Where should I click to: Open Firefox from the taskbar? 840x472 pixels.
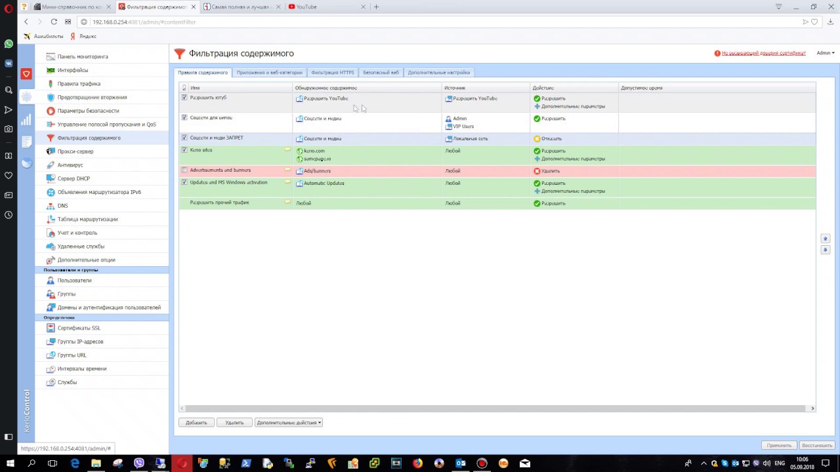pyautogui.click(x=417, y=463)
